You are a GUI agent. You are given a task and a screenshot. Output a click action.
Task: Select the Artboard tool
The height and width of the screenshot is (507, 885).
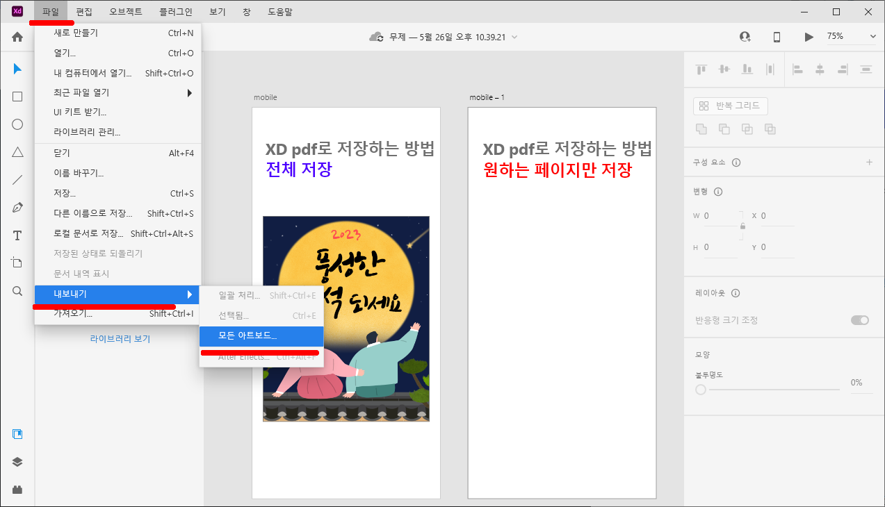point(17,263)
